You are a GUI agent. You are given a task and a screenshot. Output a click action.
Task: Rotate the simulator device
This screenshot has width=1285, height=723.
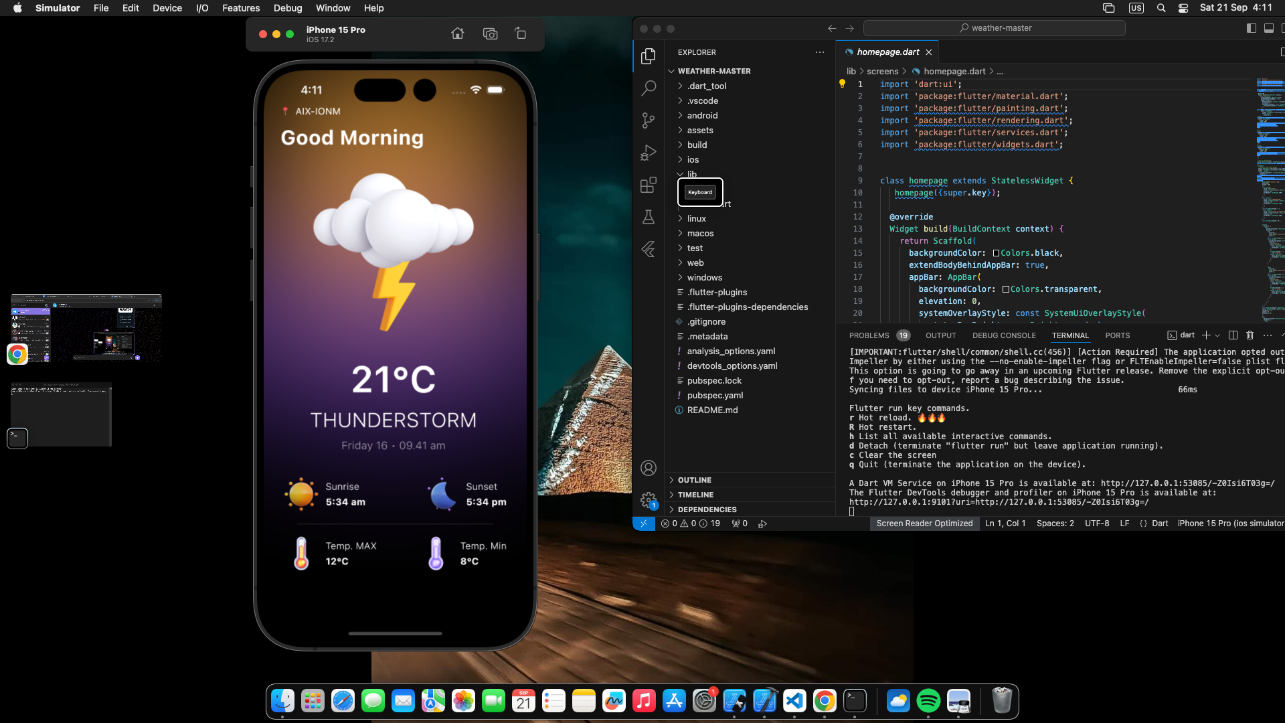pos(521,33)
